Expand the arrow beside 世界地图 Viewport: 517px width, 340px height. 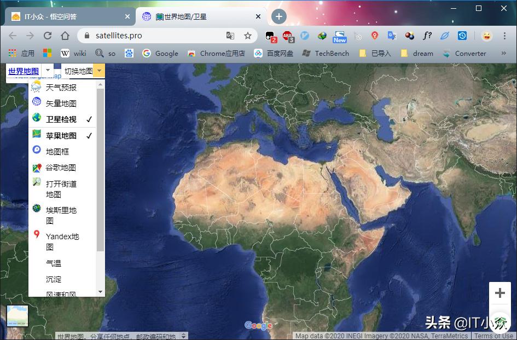48,71
